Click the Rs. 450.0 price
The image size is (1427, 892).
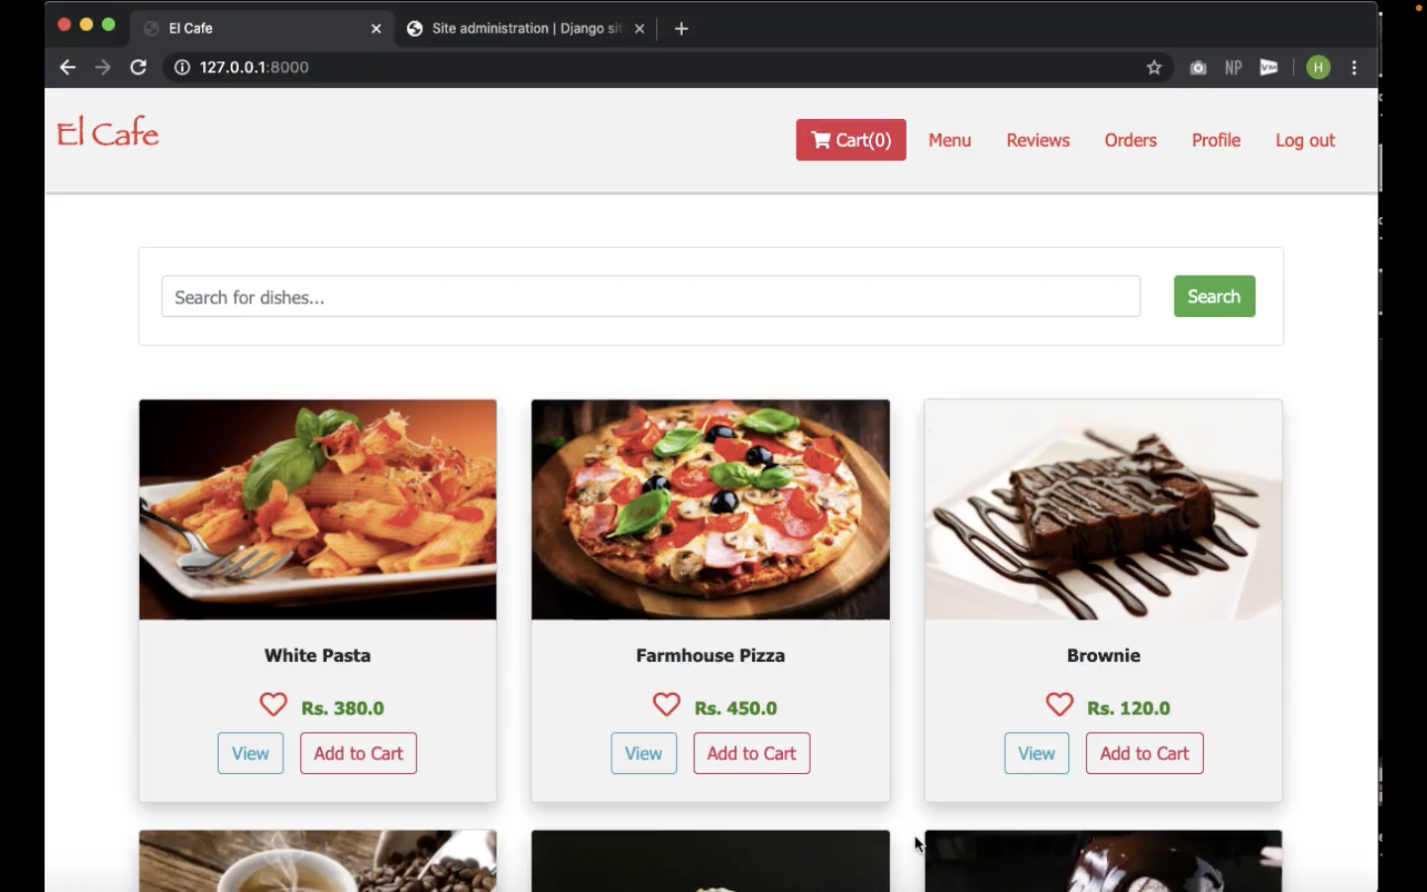click(736, 708)
